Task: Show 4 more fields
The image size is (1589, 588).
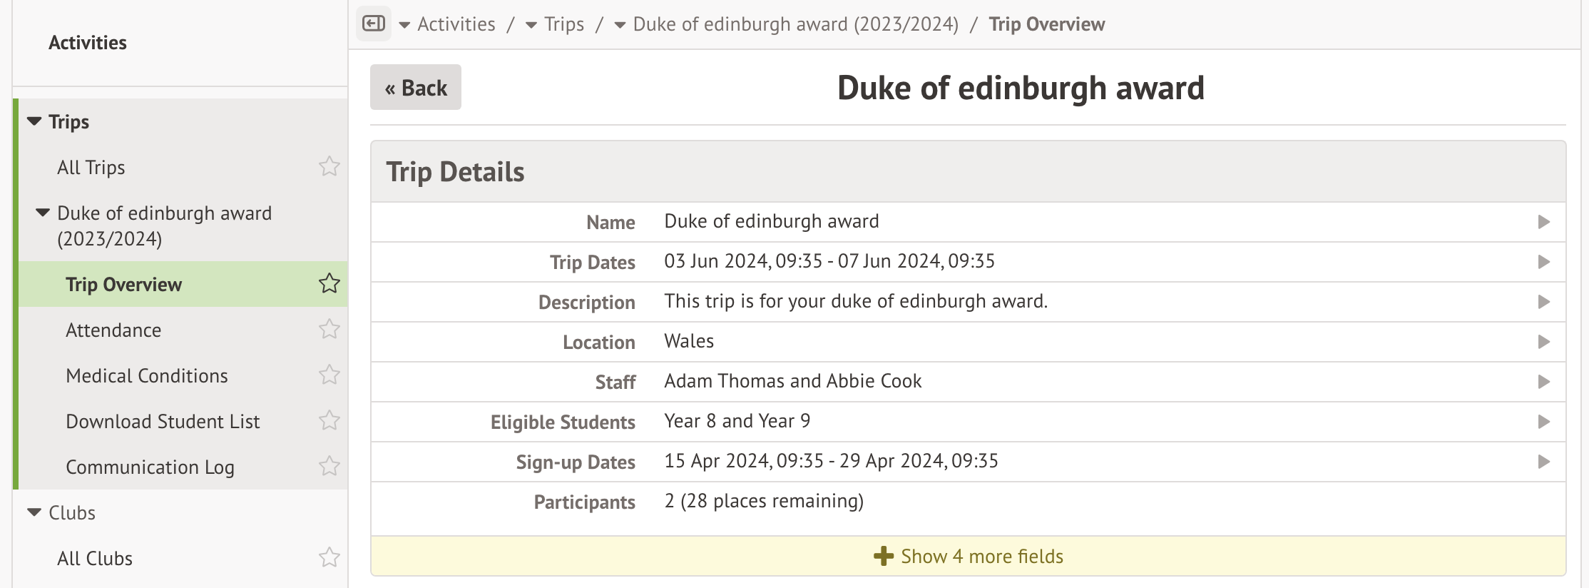Action: point(968,557)
